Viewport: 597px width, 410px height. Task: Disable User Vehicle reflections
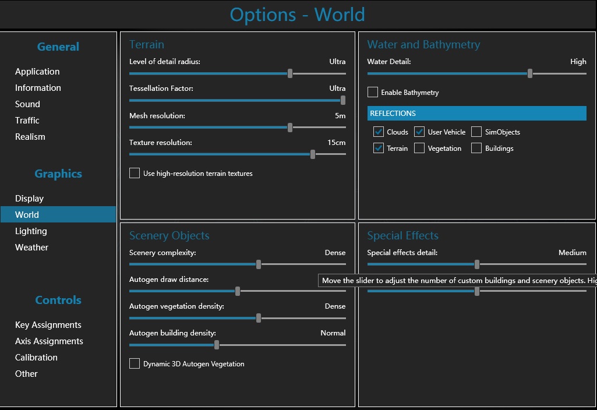[x=419, y=132]
